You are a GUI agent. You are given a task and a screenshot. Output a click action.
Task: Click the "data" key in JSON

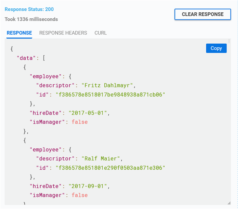(26, 58)
